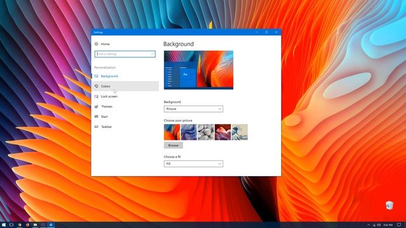Open the Recycle Bin on desktop
406x228 pixels.
click(x=389, y=205)
